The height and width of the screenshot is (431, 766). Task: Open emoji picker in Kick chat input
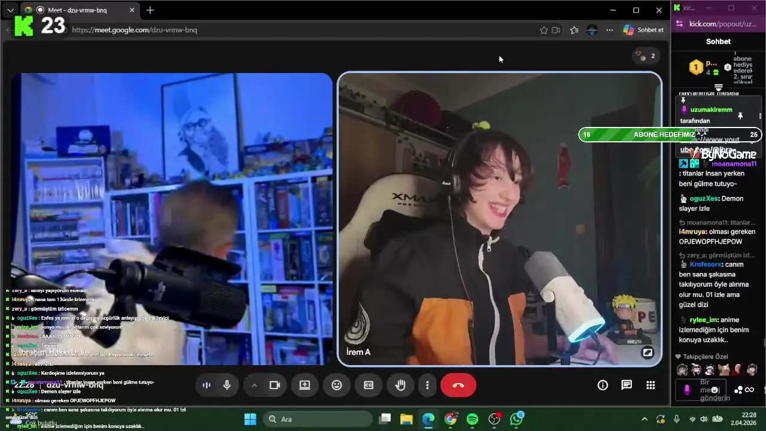(x=715, y=390)
